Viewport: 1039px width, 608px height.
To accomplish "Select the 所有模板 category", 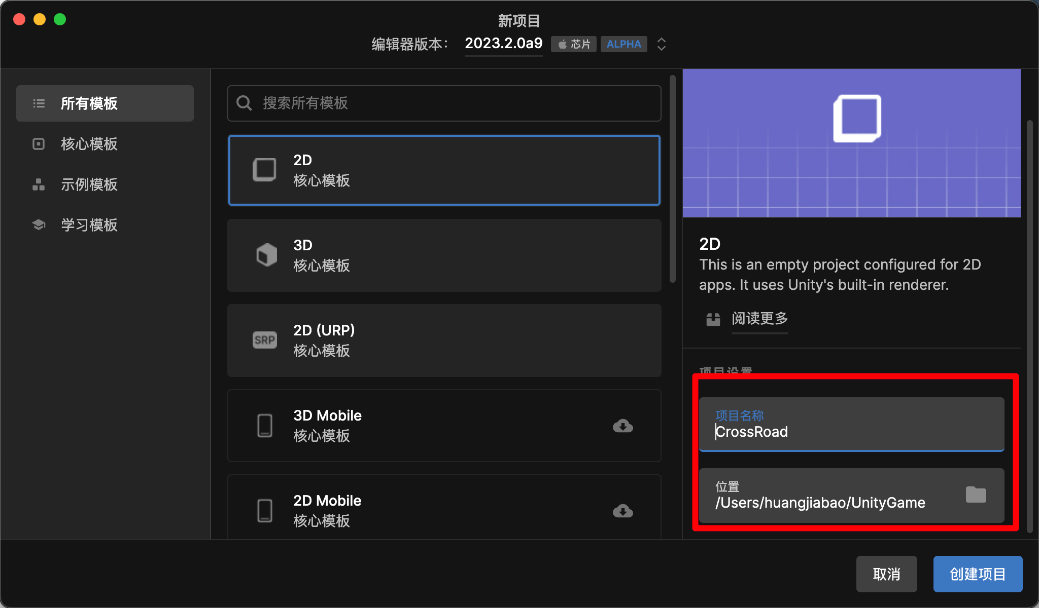I will tap(105, 103).
